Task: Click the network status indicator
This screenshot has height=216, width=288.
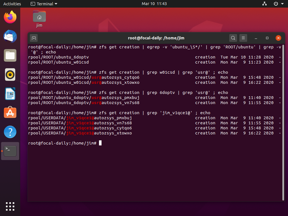Action: tap(264, 4)
